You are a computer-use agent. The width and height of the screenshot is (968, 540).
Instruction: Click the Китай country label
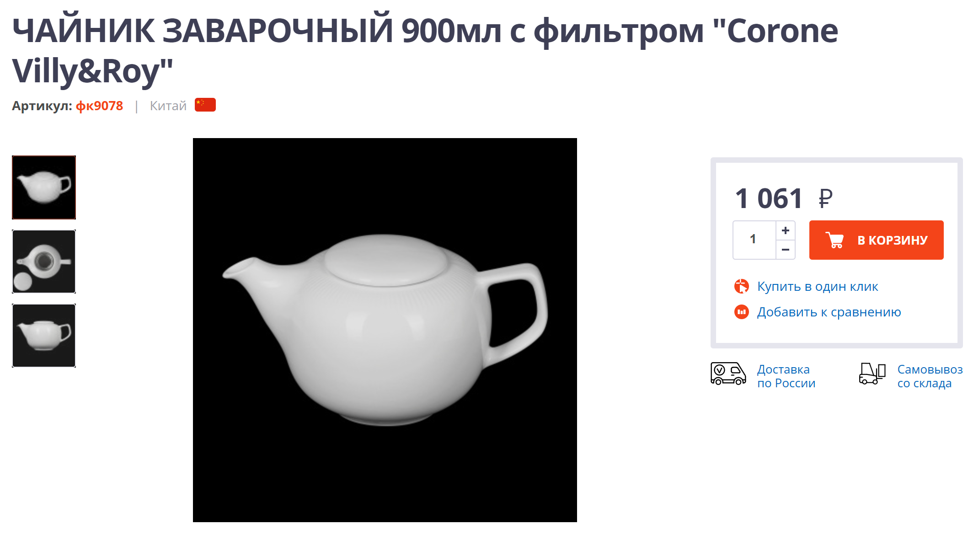click(x=168, y=106)
